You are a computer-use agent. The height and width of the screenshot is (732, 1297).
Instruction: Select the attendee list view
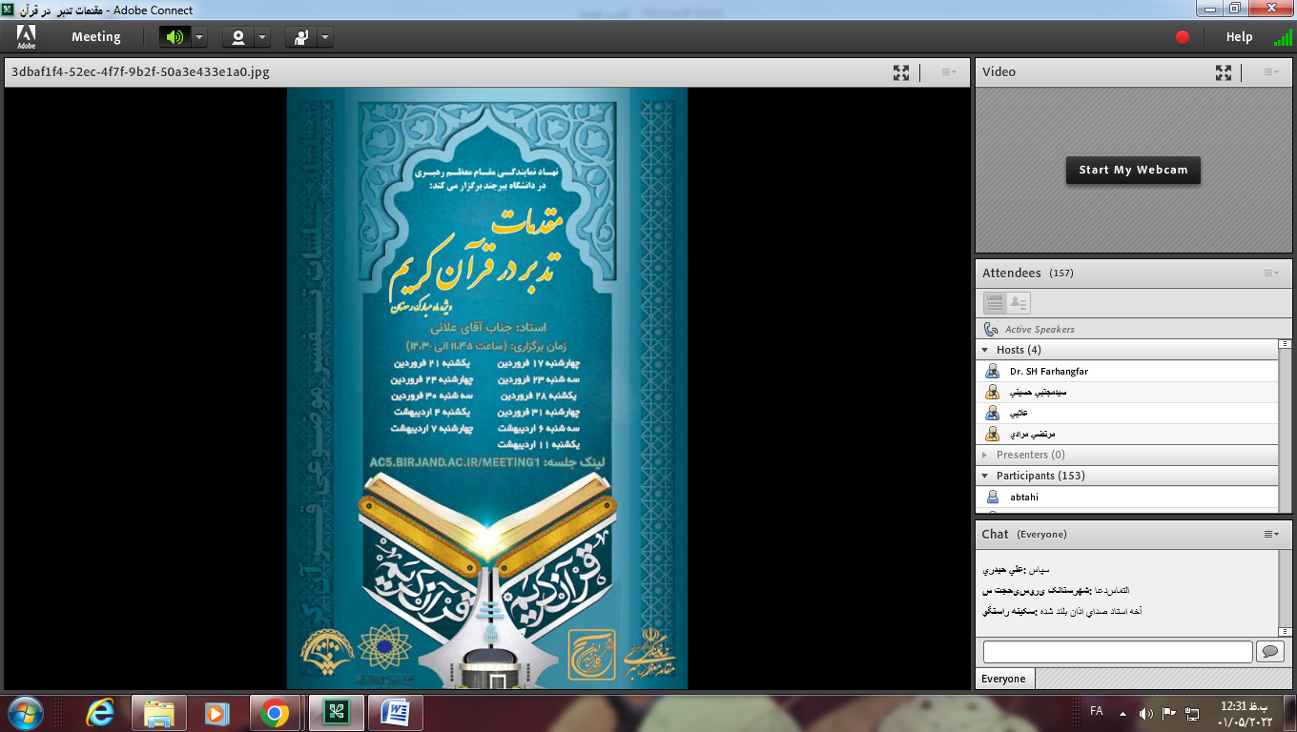click(x=995, y=303)
